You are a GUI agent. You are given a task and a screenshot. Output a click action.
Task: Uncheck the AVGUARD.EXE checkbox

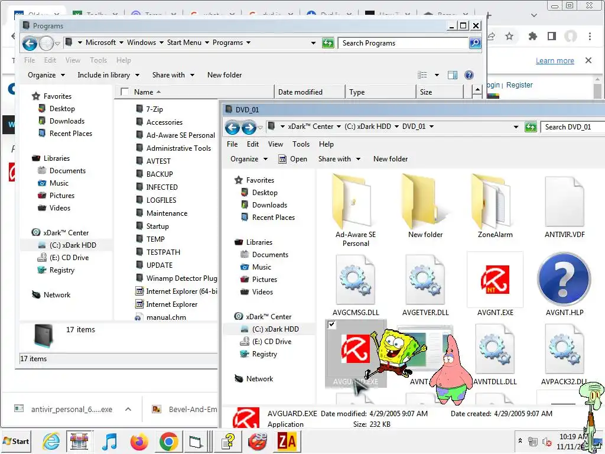pos(332,325)
